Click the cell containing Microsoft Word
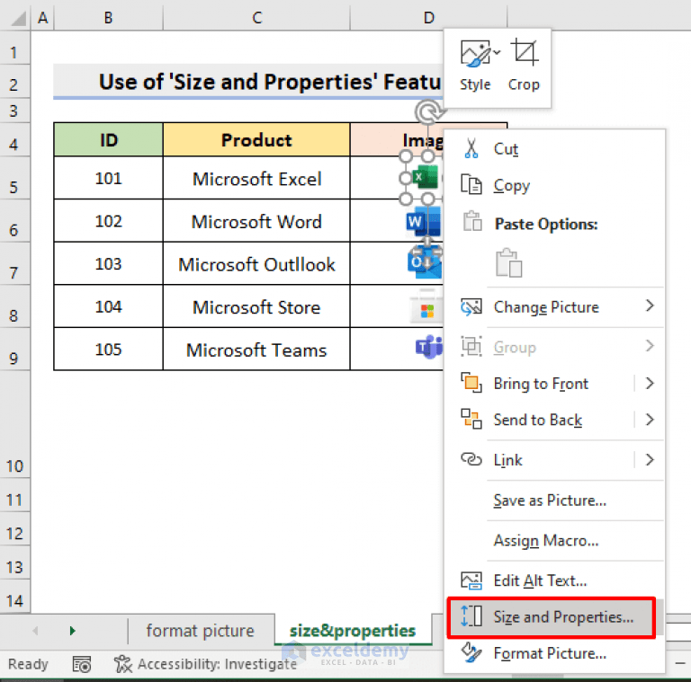 point(256,221)
